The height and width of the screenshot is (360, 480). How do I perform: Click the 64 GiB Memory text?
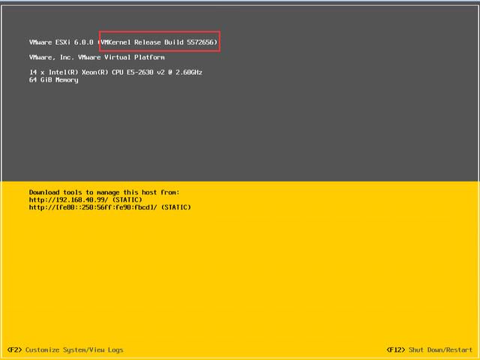(x=53, y=80)
